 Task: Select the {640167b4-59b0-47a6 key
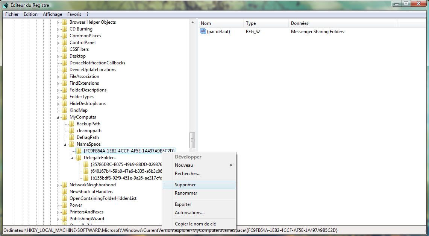(126, 171)
